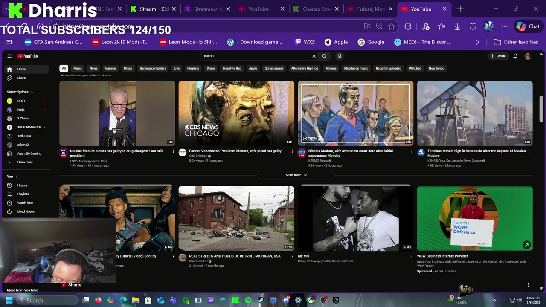This screenshot has width=546, height=307.
Task: Select the Mixes filter chip
Action: (128, 68)
